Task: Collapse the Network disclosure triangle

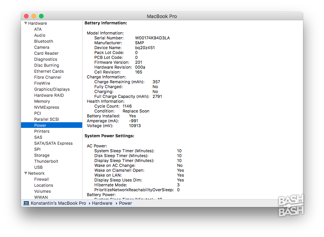Action: click(x=26, y=173)
